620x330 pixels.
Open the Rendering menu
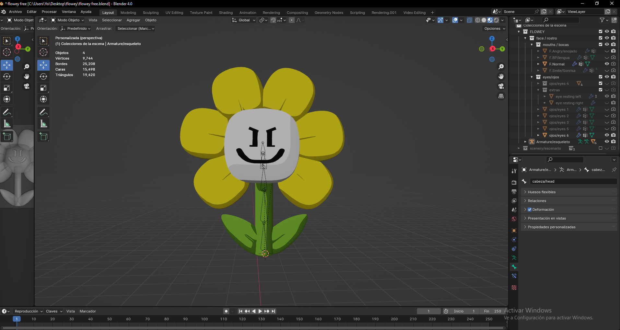pyautogui.click(x=271, y=12)
